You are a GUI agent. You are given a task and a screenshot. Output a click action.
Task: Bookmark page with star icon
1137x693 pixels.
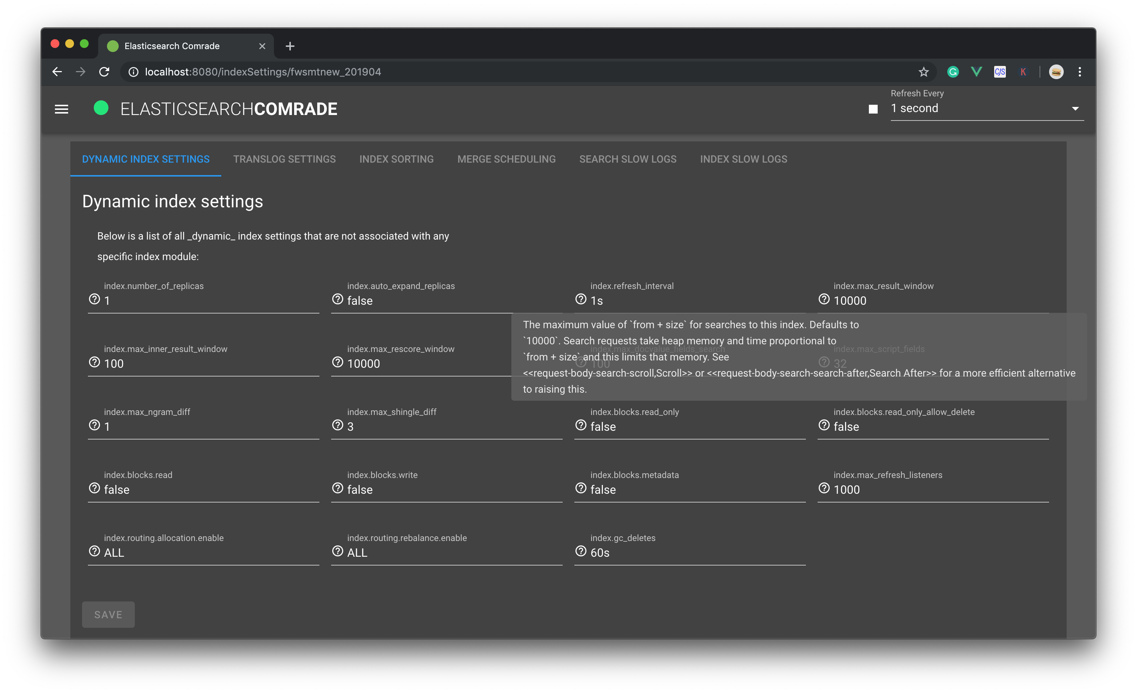(923, 72)
